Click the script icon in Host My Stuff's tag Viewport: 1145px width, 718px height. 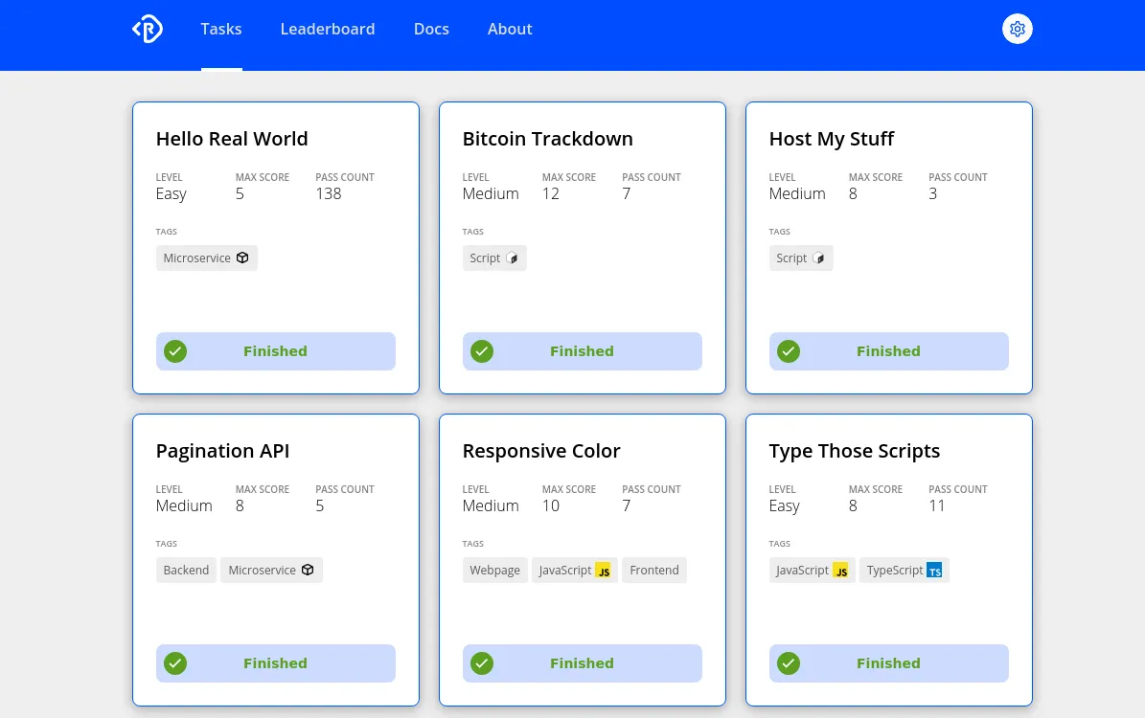pos(818,258)
